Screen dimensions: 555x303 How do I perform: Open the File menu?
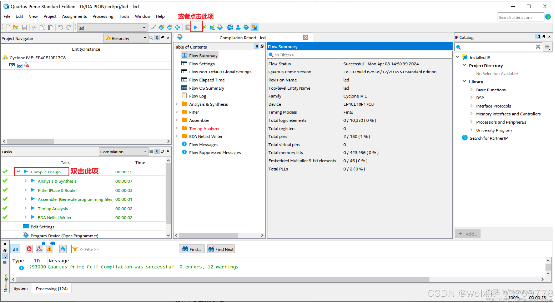coord(7,16)
